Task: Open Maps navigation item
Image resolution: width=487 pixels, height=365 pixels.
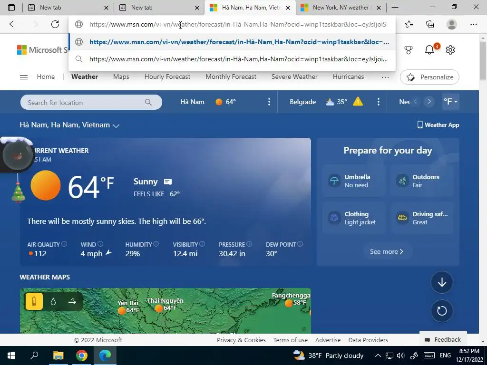Action: pos(121,77)
